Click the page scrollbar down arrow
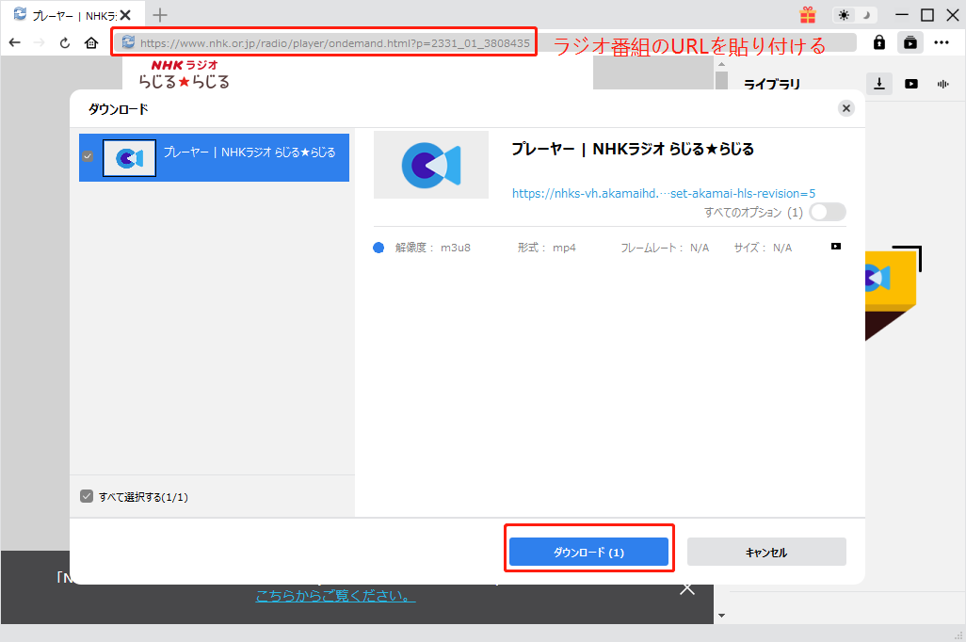966x642 pixels. coord(721,615)
